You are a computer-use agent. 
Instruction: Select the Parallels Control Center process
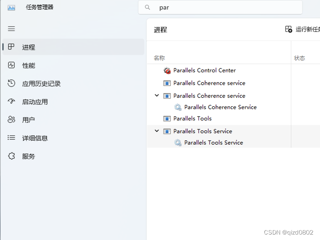219,70
